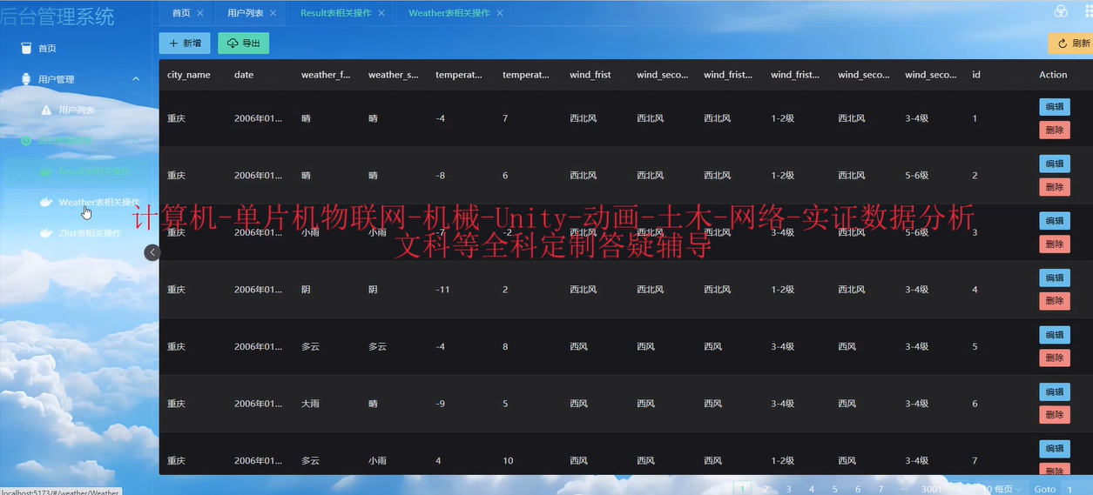Click the cloud download icon on 导出
Screen dimensions: 1093x495
click(x=233, y=43)
